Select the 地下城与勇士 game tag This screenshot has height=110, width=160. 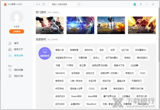[112, 58]
